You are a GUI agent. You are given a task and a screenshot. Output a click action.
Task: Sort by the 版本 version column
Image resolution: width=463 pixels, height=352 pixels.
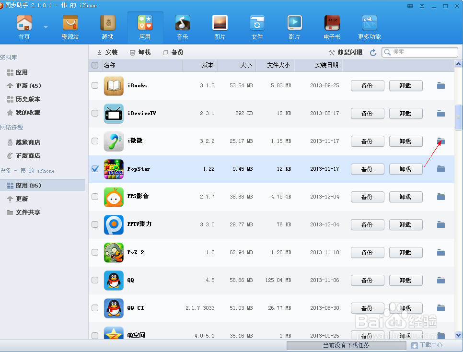point(200,65)
